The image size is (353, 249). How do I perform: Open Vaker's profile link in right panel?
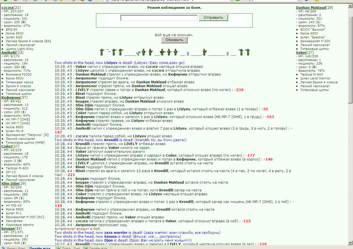pyautogui.click(x=301, y=53)
